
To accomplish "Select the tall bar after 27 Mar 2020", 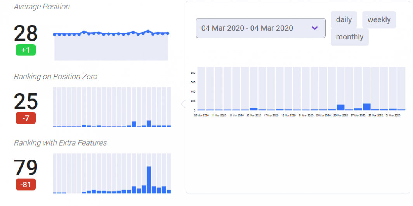I will click(x=367, y=107).
